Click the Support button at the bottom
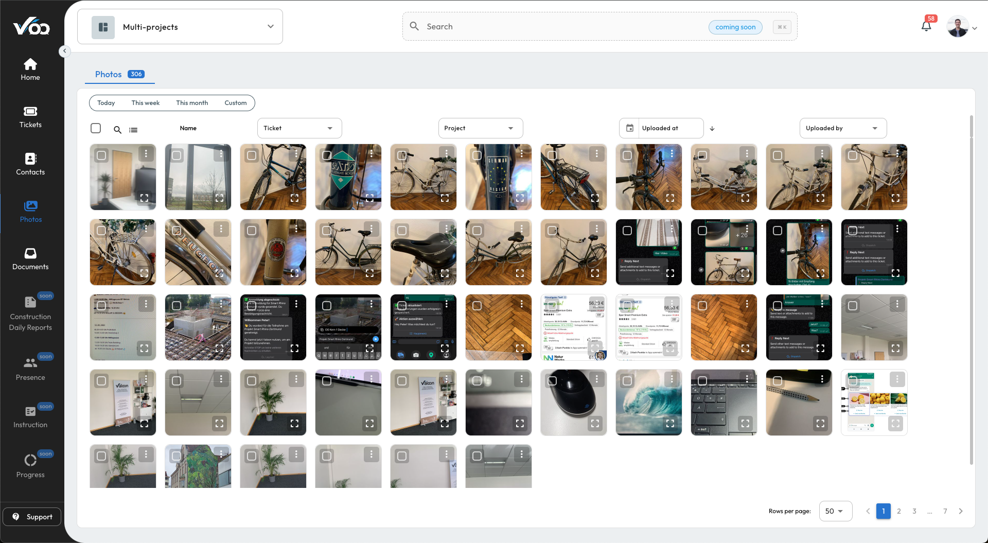 tap(32, 516)
